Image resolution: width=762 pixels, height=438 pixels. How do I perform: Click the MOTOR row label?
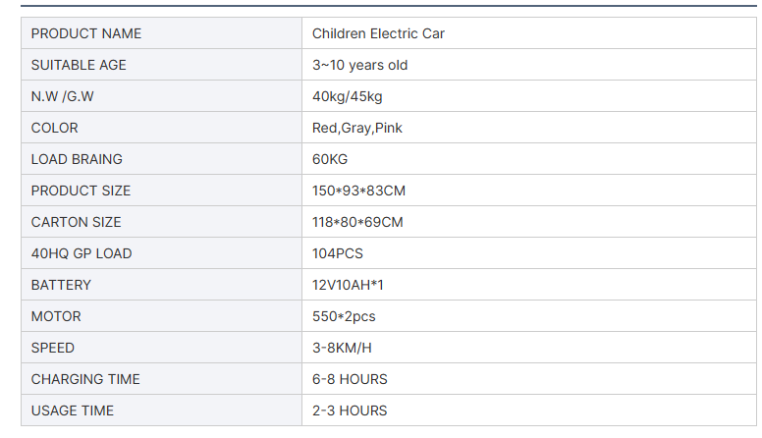(x=56, y=316)
